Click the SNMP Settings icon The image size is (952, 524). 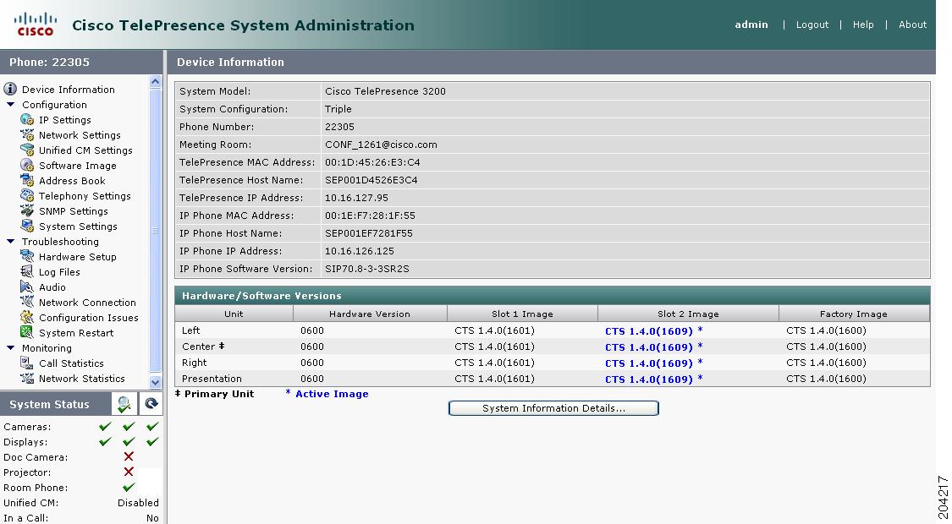[27, 210]
